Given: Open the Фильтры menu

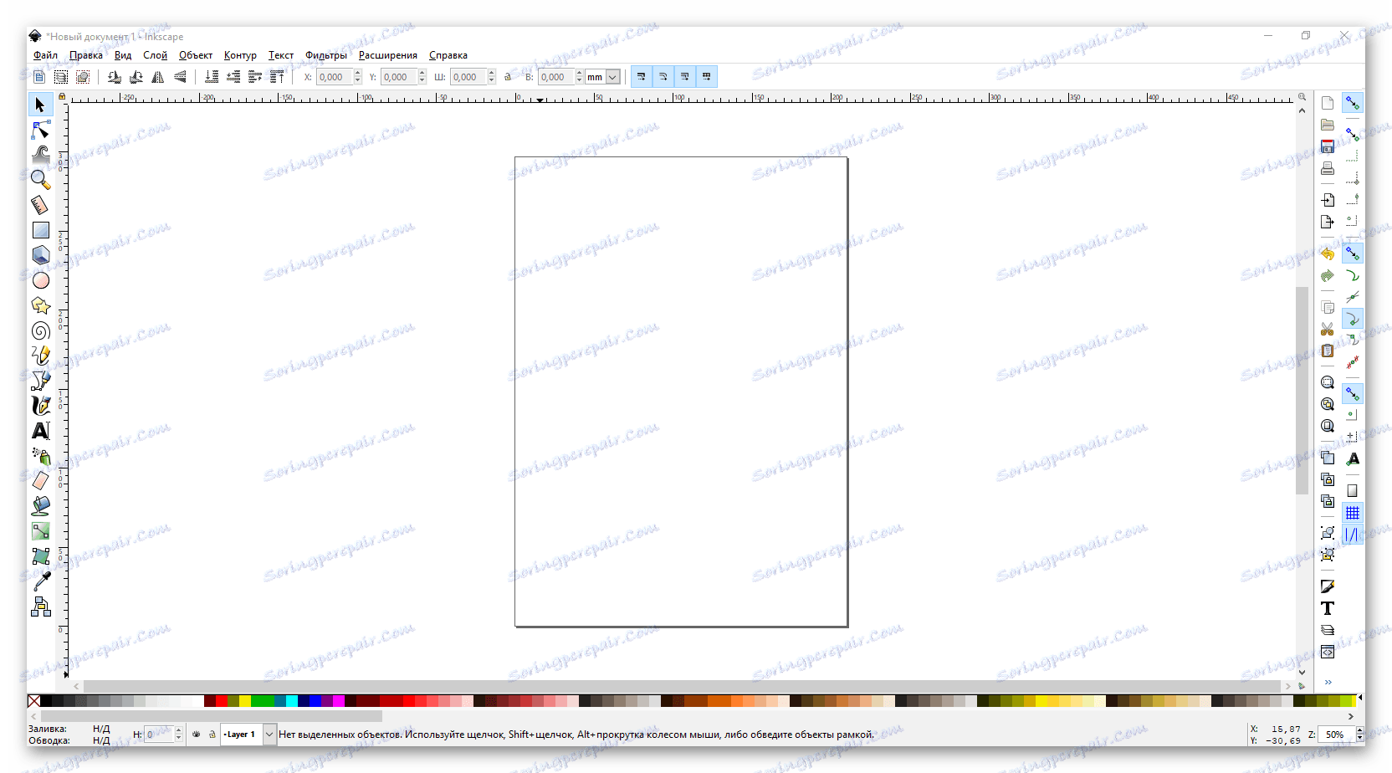Looking at the screenshot, I should [325, 55].
